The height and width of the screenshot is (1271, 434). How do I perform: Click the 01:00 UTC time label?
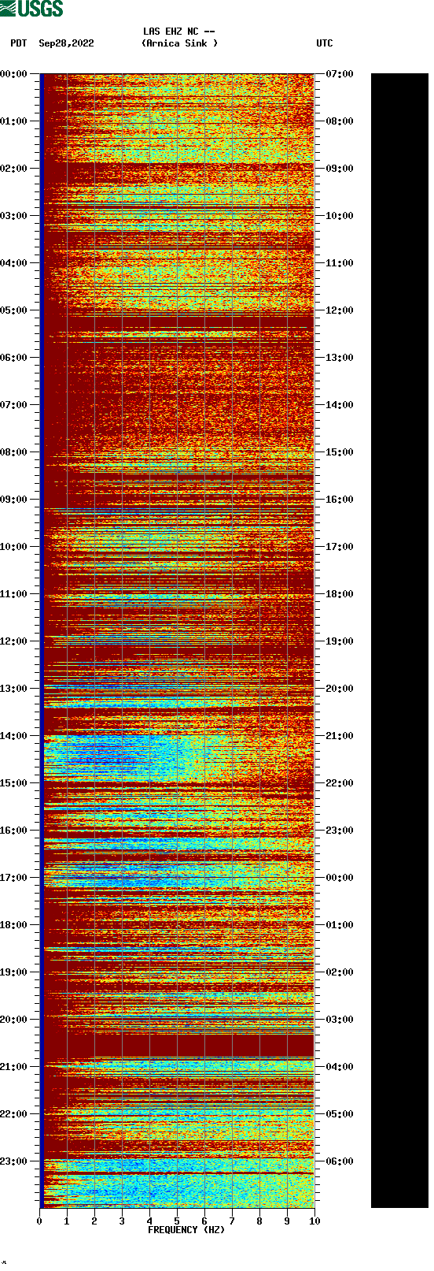point(340,925)
